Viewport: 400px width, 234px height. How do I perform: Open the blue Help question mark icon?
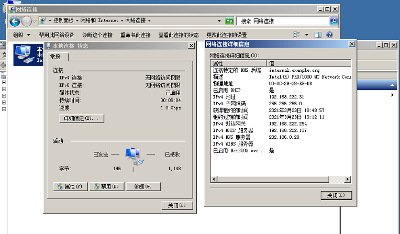point(329,35)
